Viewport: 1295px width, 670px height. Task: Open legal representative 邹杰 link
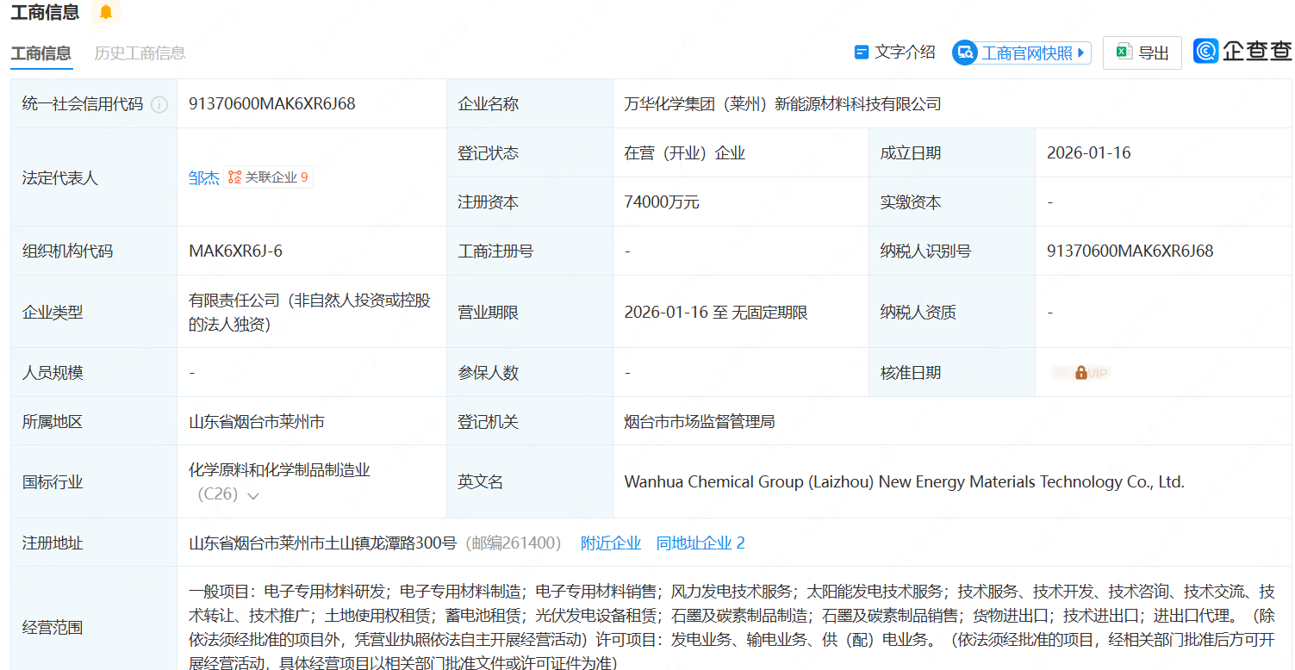click(204, 178)
